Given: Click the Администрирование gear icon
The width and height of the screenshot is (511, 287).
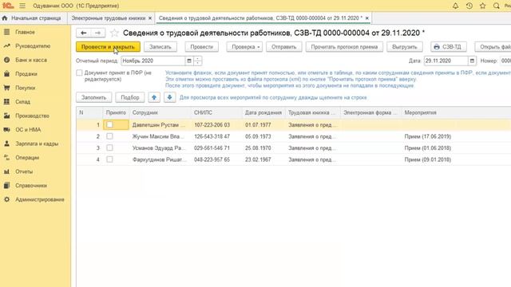Looking at the screenshot, I should click(6, 199).
